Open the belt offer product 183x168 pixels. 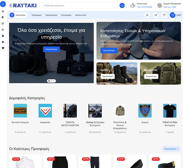pyautogui.click(x=165, y=162)
